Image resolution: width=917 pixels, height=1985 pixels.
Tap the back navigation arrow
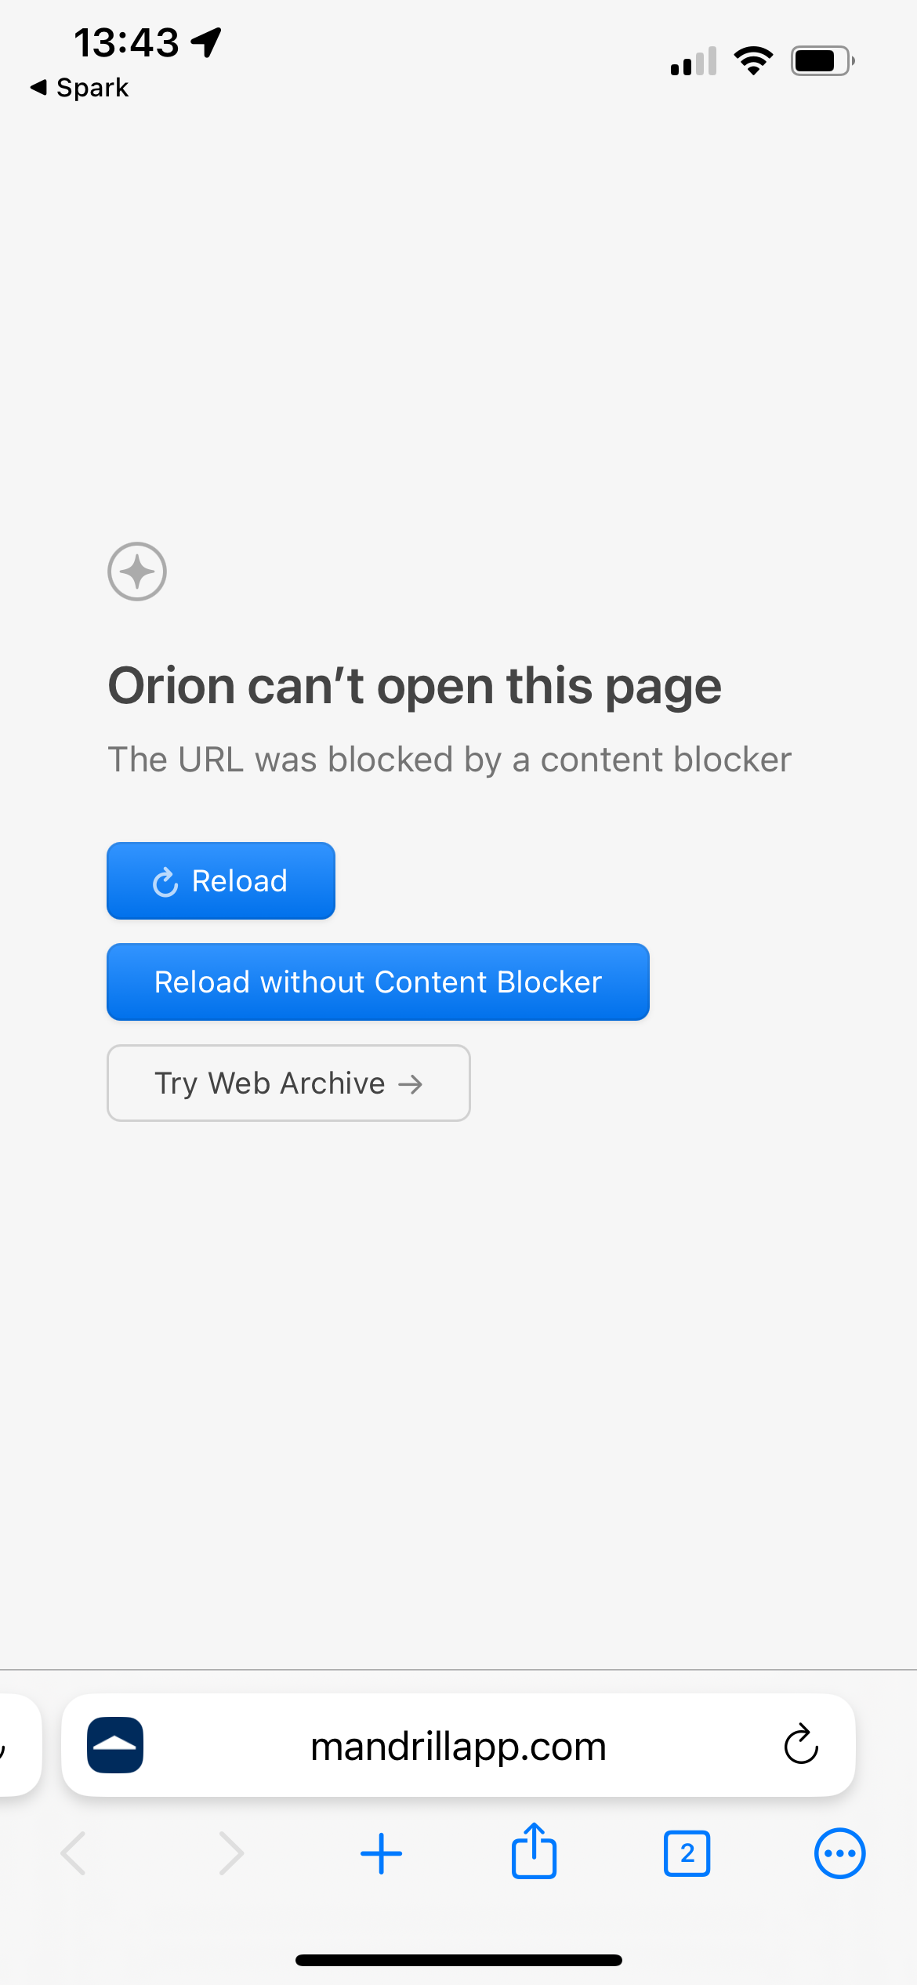coord(74,1853)
